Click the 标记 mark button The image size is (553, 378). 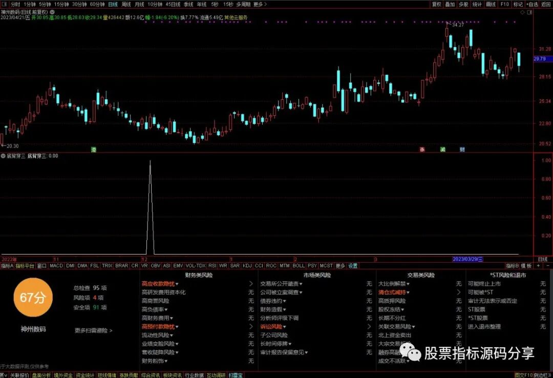point(518,4)
